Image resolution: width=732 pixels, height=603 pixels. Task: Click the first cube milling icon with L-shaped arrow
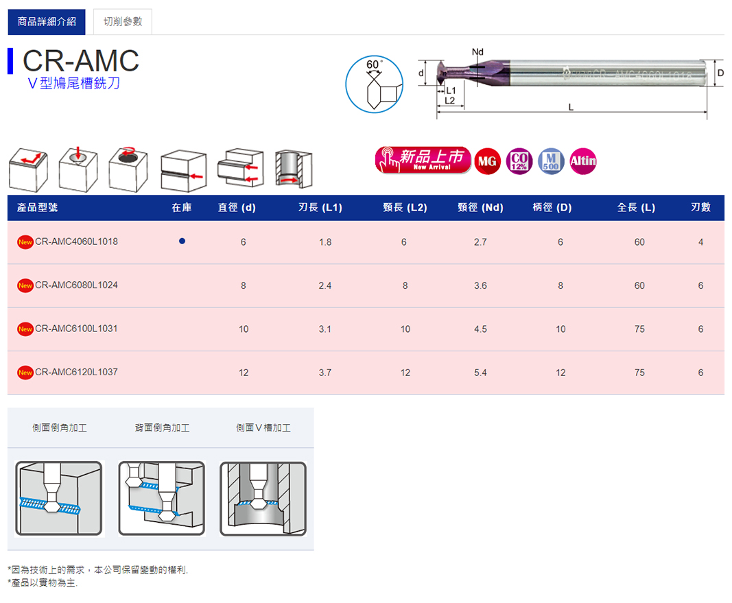coord(28,169)
